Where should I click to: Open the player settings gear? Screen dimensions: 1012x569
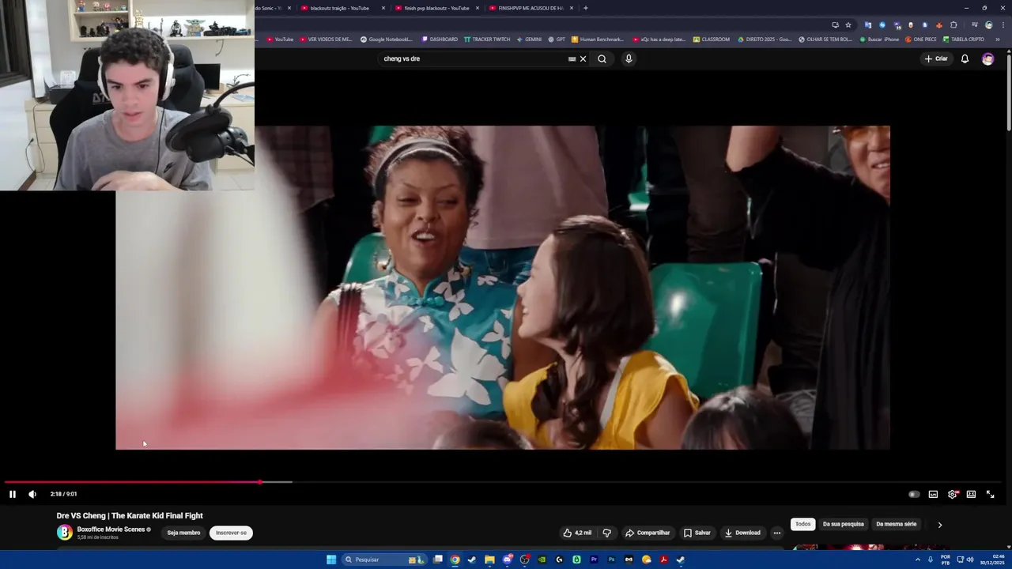click(953, 494)
